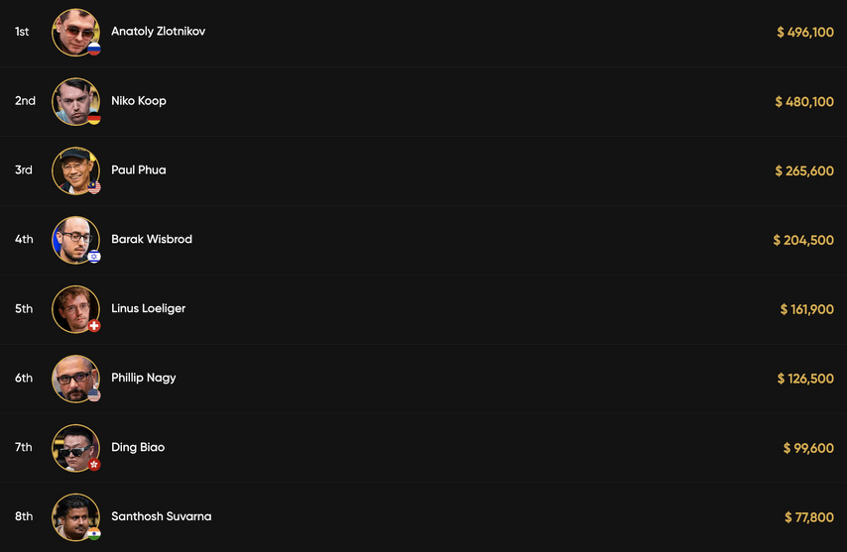Open Paul Phua's player name

(139, 170)
